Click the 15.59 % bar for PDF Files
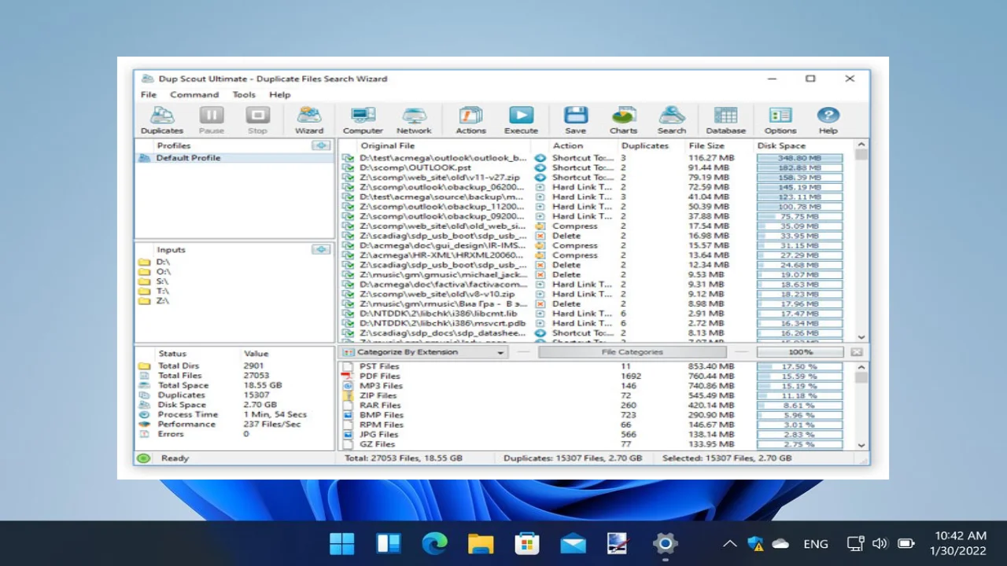 pos(799,377)
